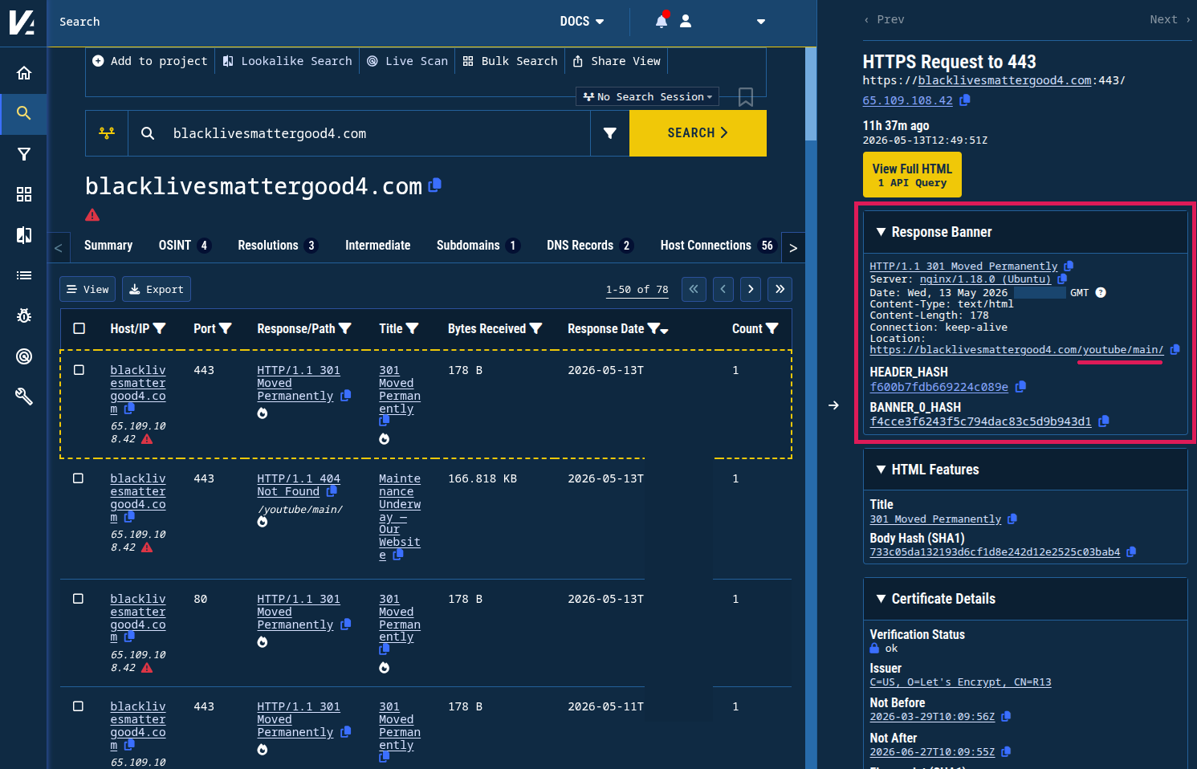Click the main panel vertical scrollbar

(x=811, y=95)
